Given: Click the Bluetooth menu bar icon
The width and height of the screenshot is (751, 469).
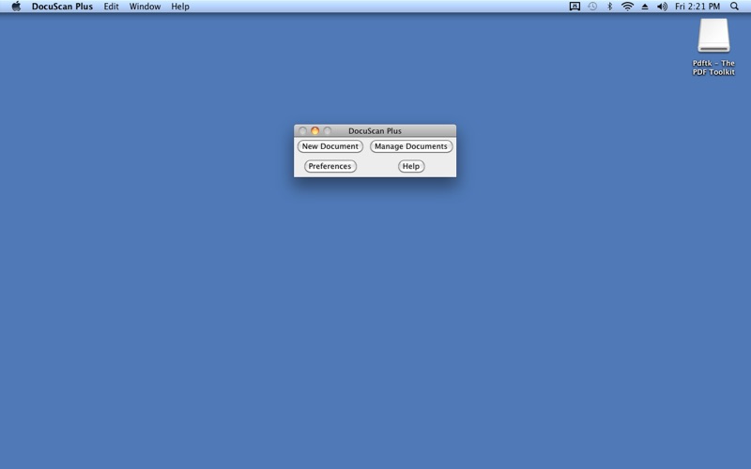Looking at the screenshot, I should point(609,7).
